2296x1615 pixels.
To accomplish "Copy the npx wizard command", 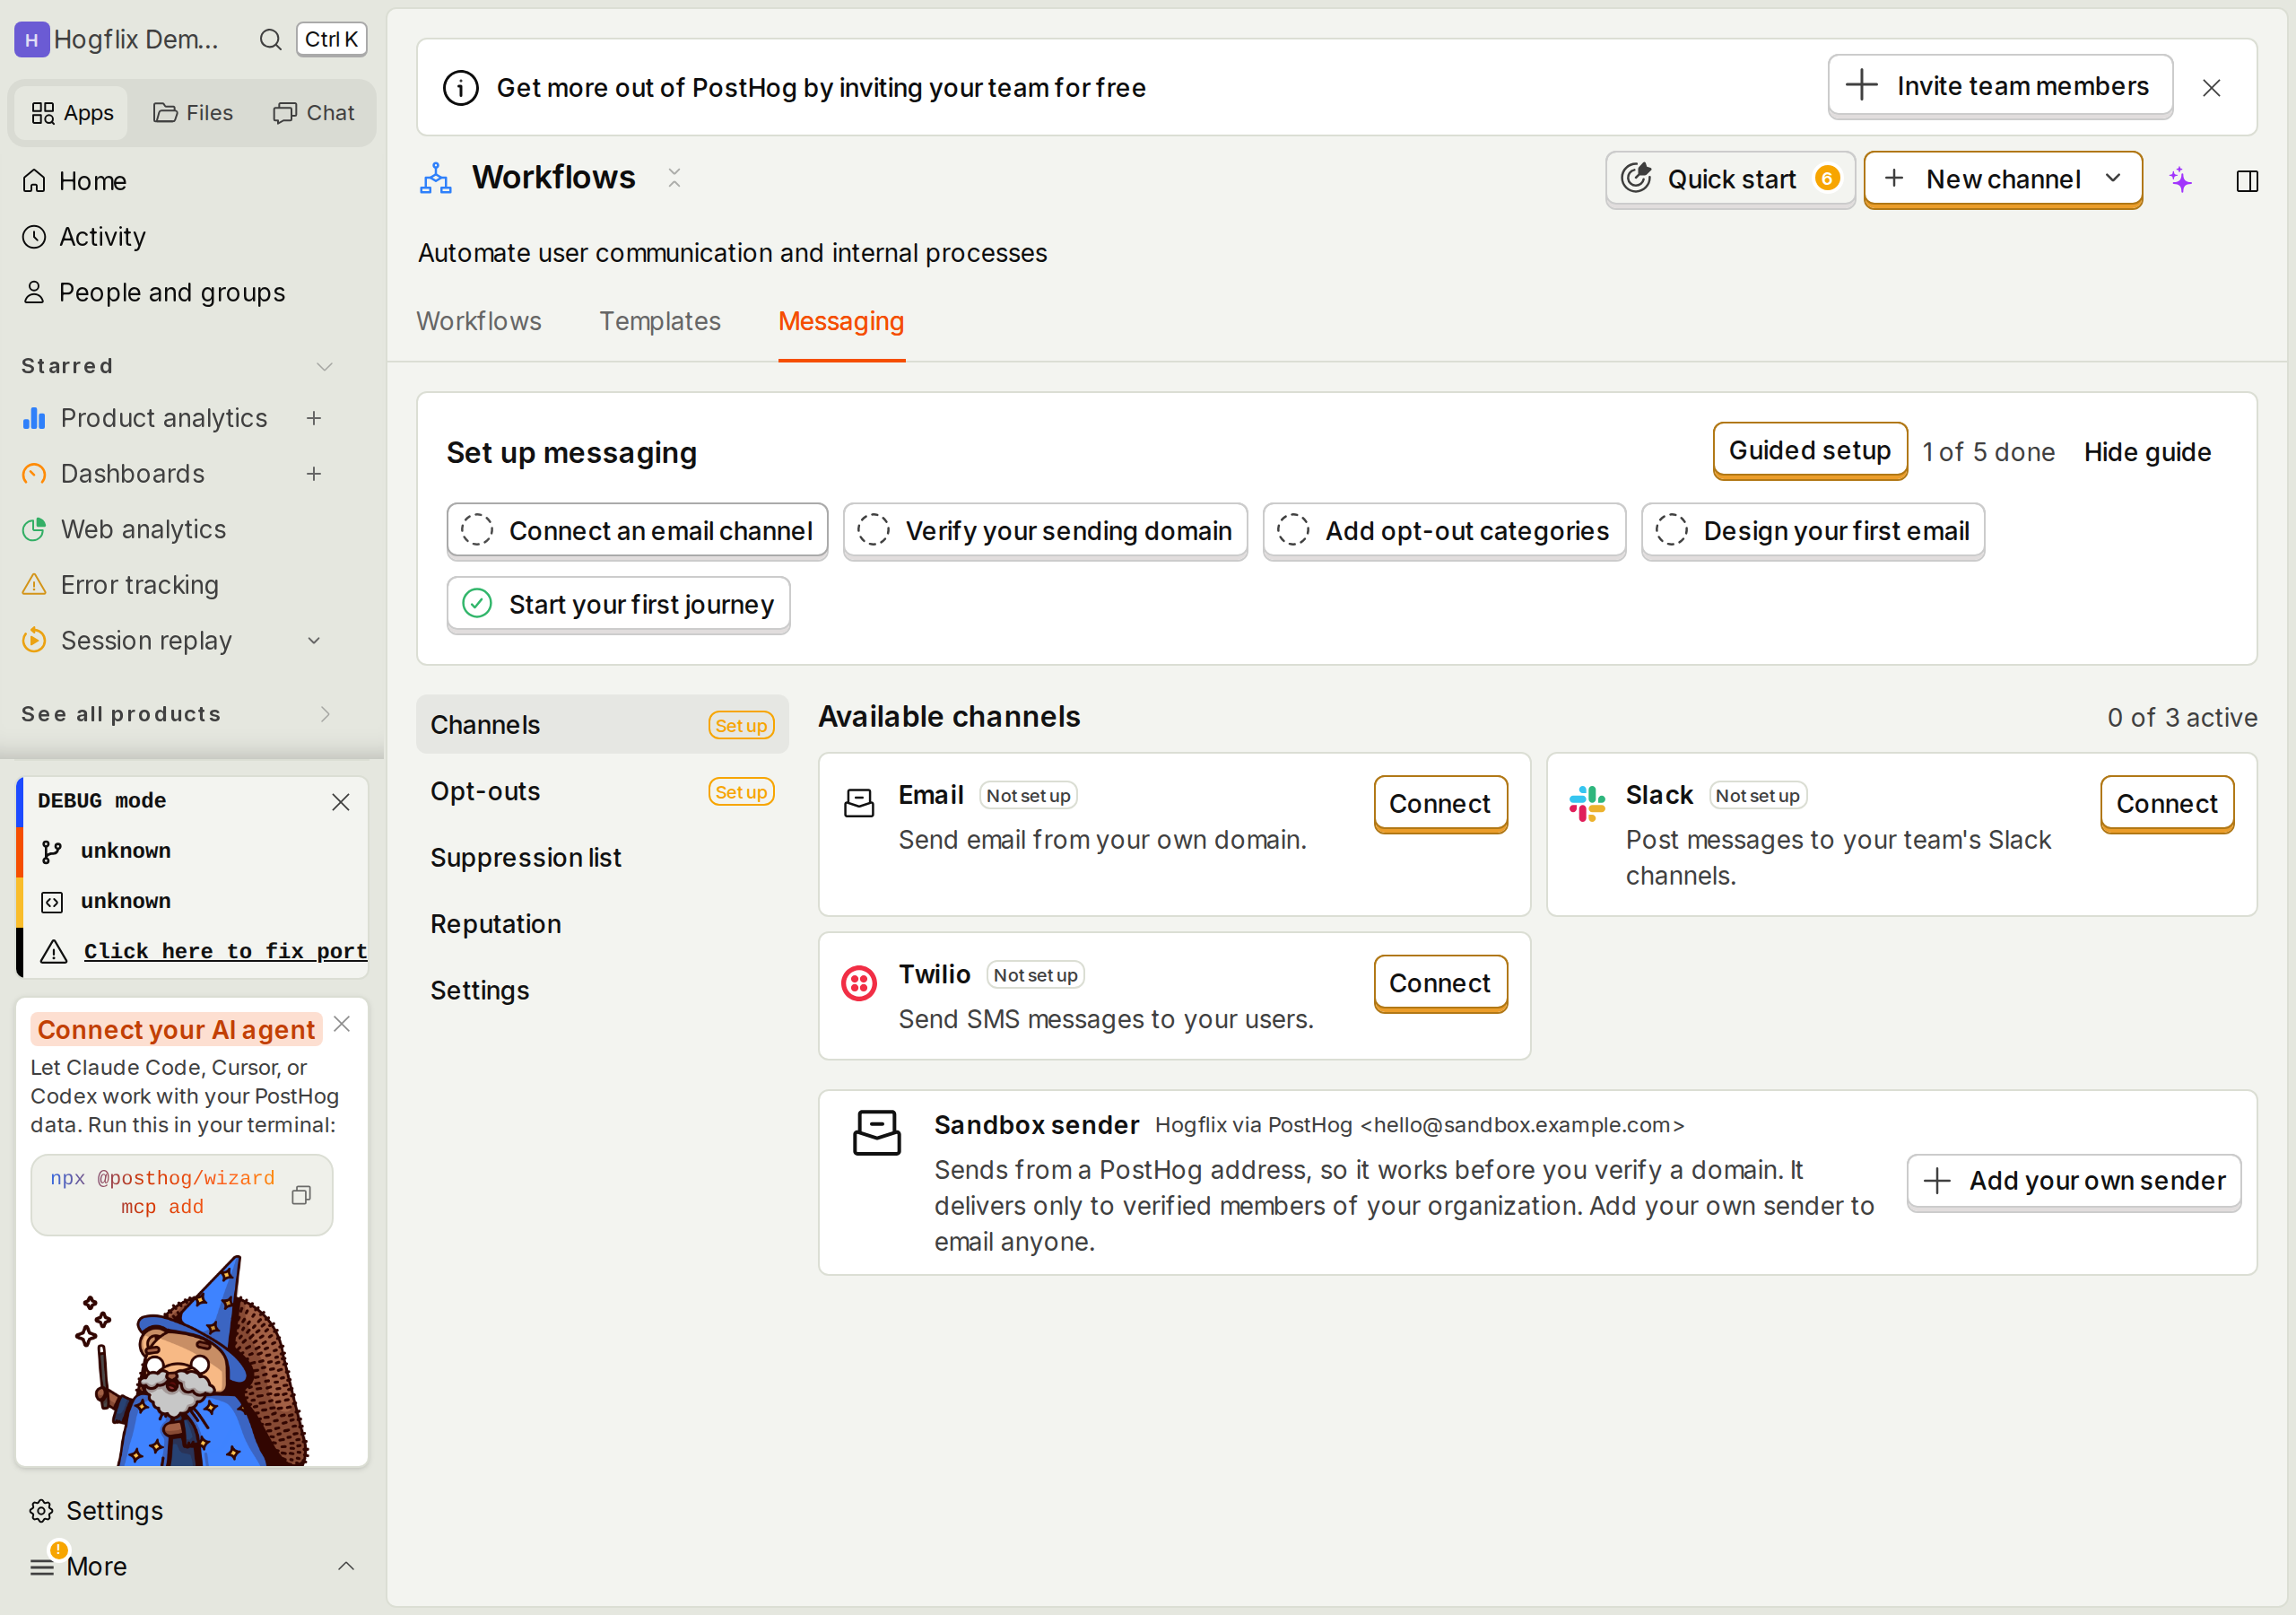I will [x=301, y=1195].
